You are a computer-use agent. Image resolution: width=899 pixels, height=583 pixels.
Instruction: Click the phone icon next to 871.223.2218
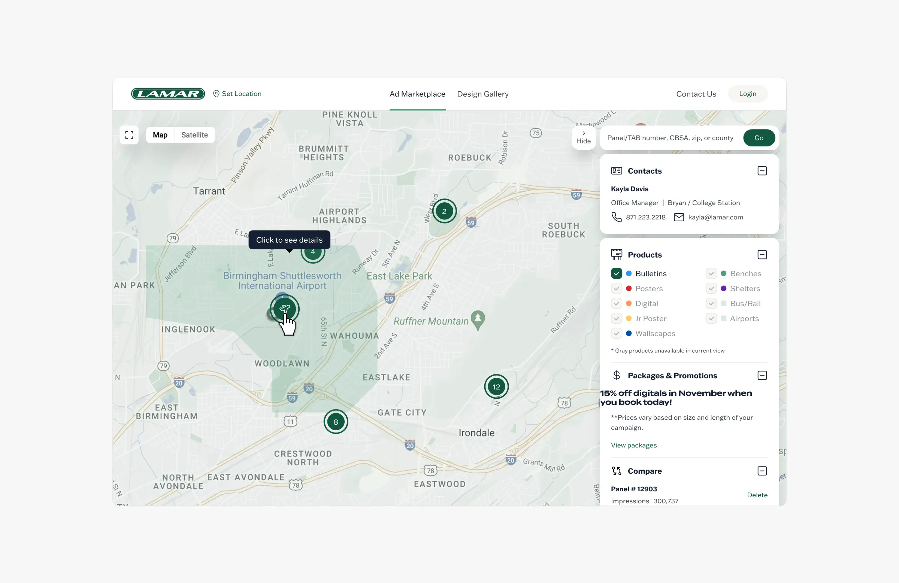click(x=617, y=217)
